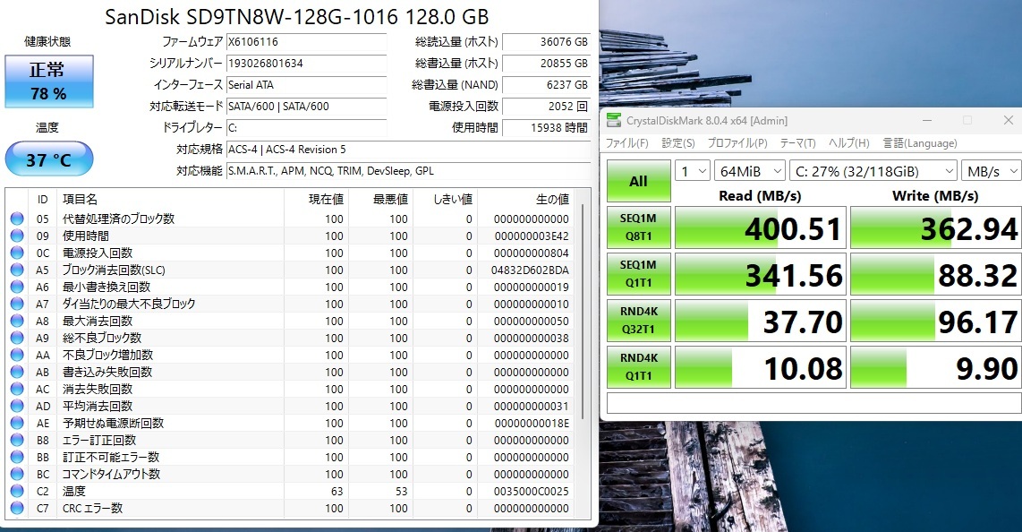
Task: Click SEQ1M Q1T1 write result 88.32
Action: [936, 274]
